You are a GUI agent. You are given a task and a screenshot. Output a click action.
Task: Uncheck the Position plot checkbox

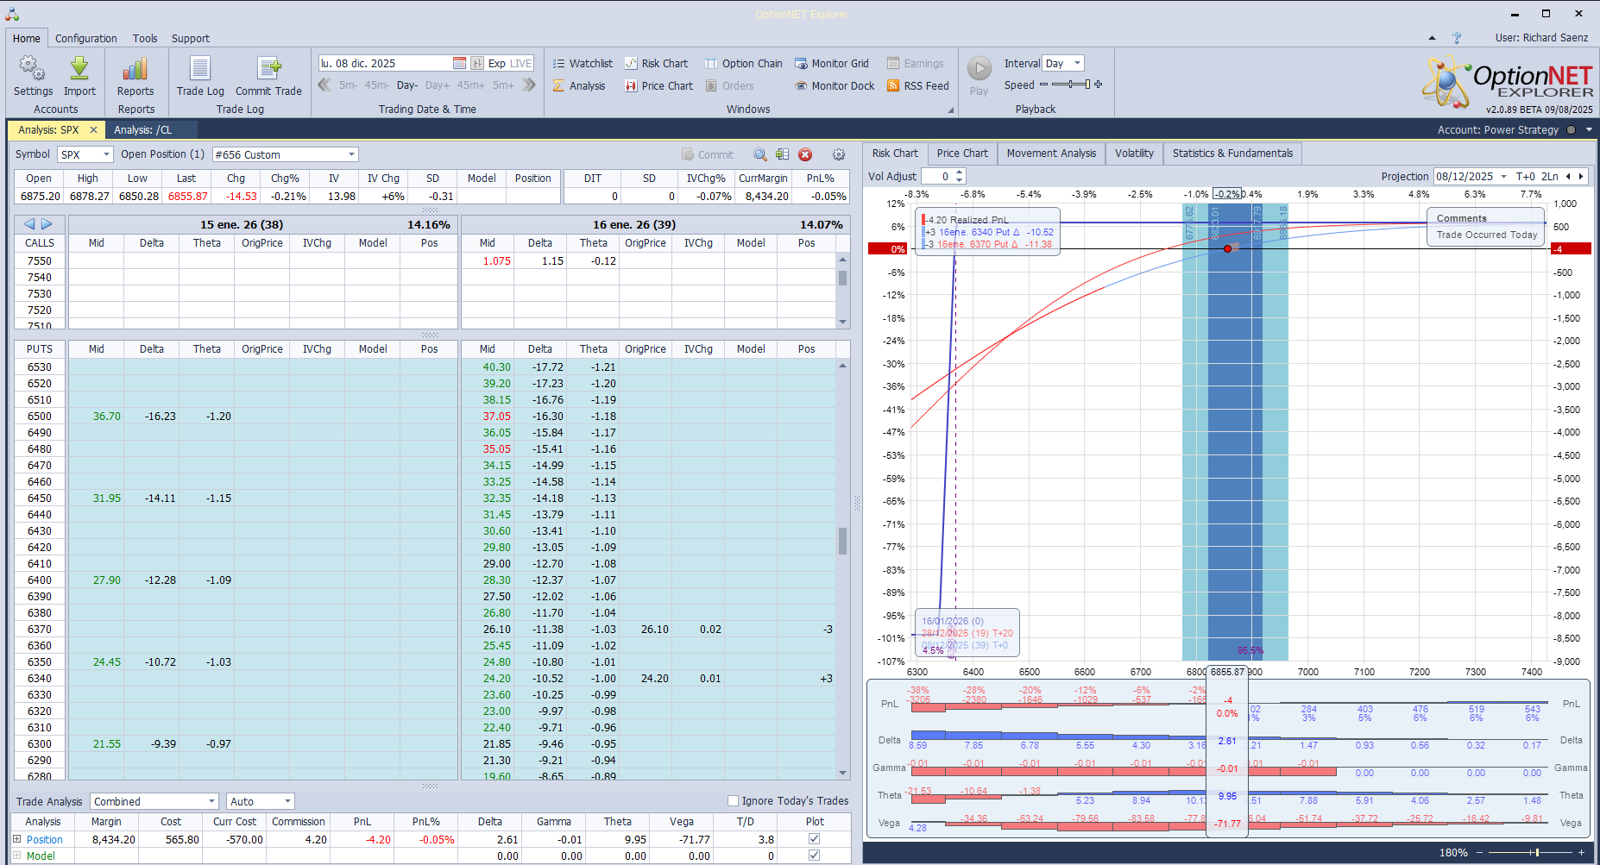(814, 839)
